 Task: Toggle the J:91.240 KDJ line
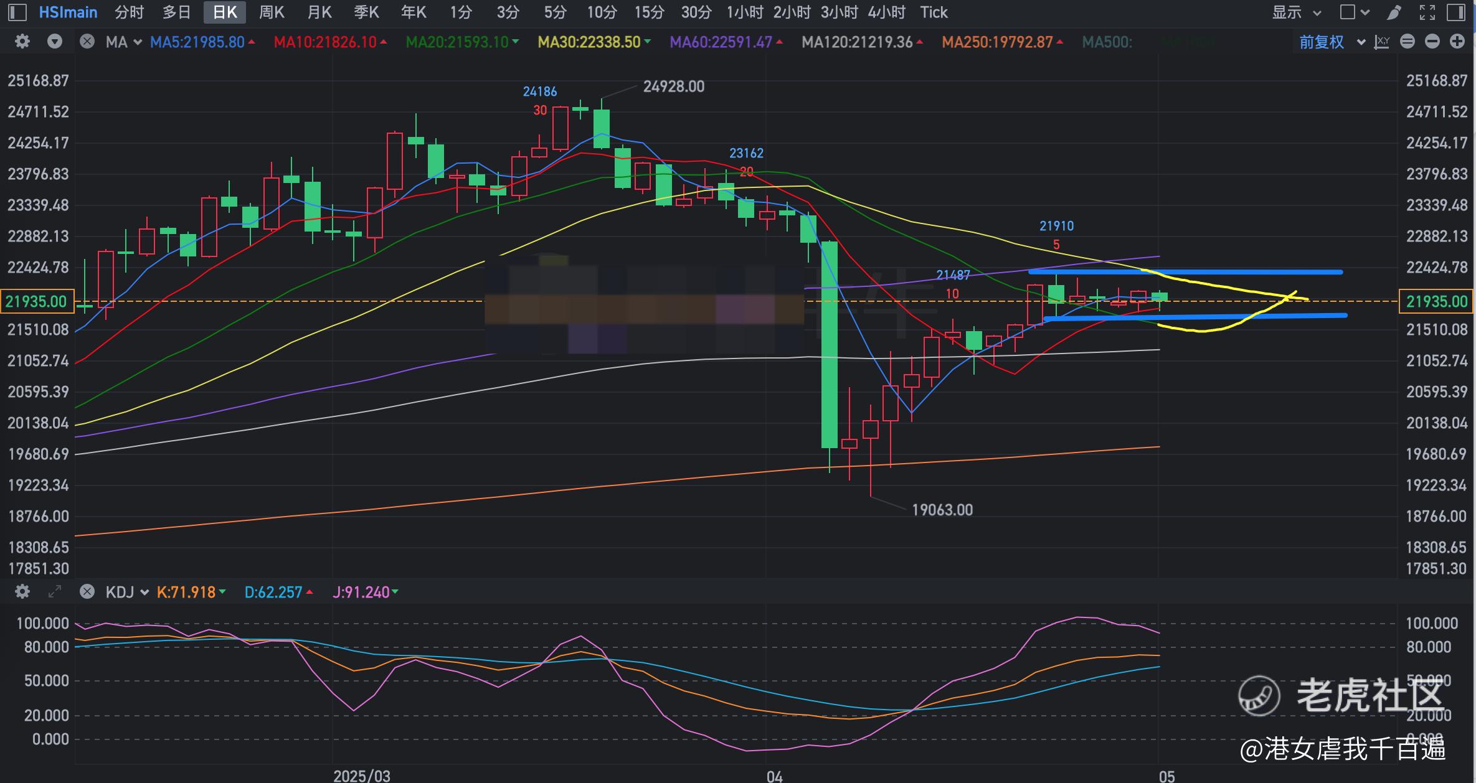366,591
